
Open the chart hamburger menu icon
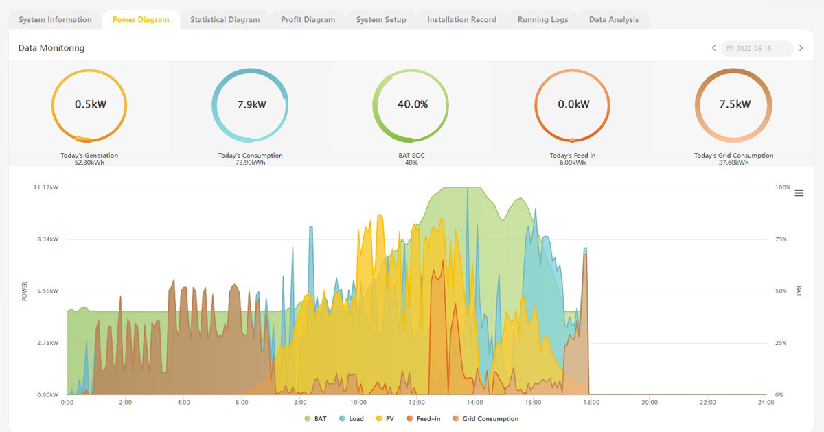(x=799, y=193)
